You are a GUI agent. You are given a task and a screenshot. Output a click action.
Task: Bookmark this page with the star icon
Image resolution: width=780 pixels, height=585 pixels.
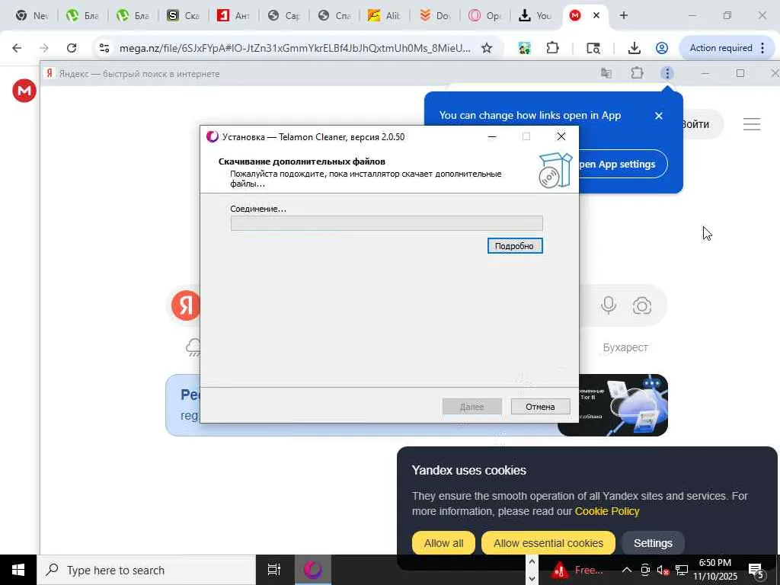click(487, 48)
